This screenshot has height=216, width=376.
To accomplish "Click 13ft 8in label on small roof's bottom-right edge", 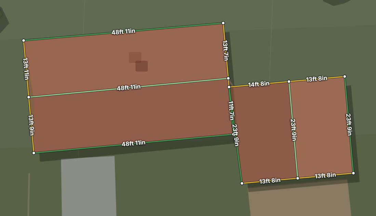I will coord(325,176).
